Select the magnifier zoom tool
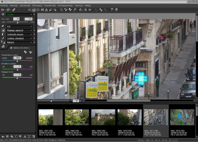This screenshot has height=142, width=198. coord(62,10)
